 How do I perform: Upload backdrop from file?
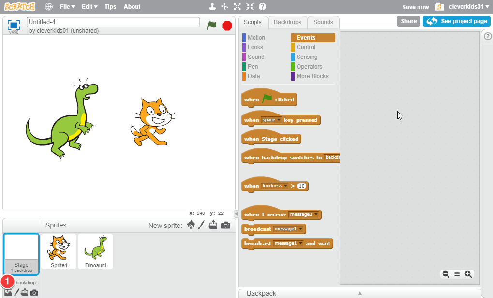tap(25, 292)
